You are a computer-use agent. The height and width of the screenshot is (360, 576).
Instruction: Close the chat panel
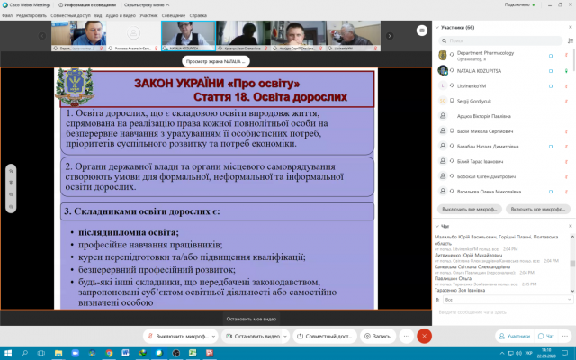tap(570, 226)
